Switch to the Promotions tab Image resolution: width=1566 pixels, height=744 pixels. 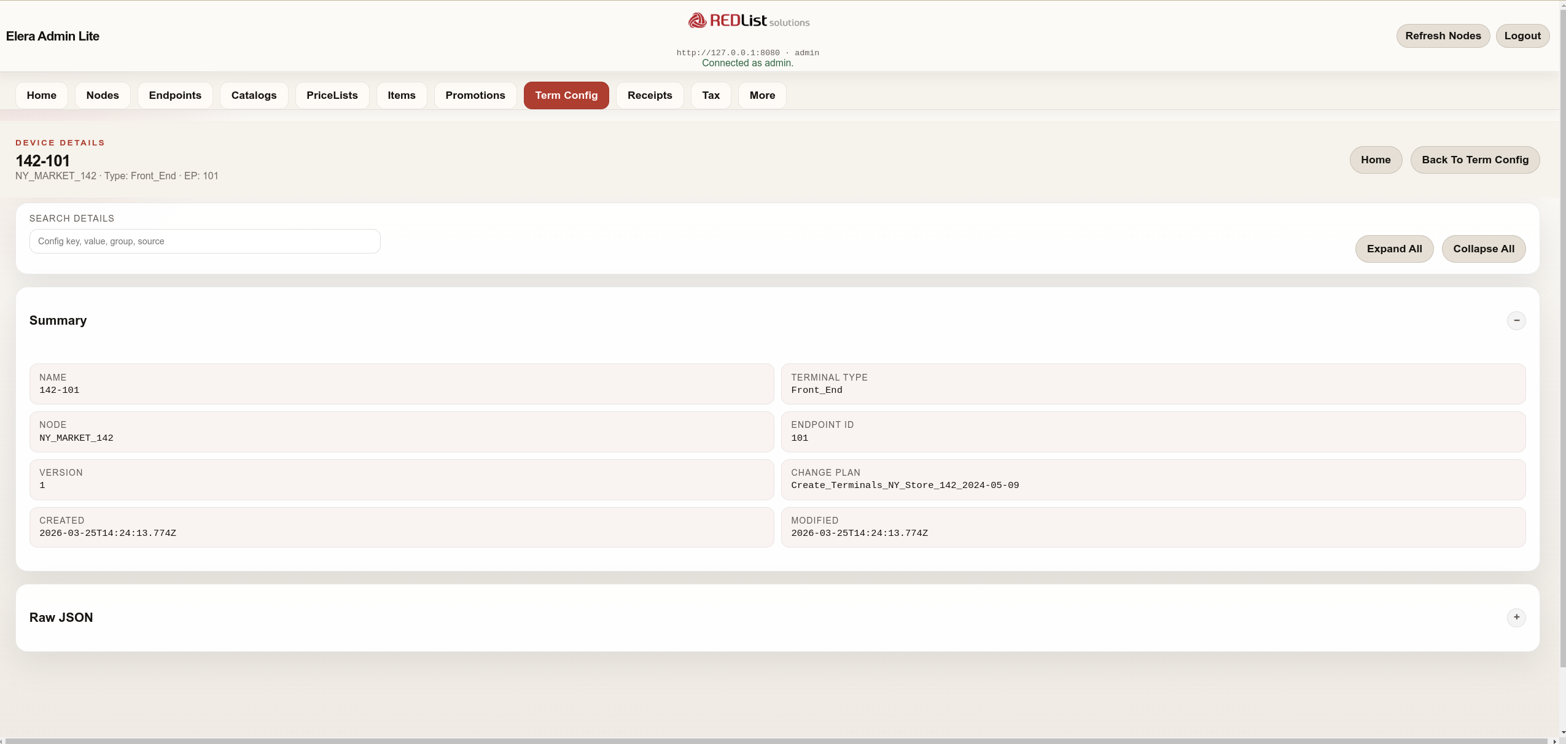(475, 95)
